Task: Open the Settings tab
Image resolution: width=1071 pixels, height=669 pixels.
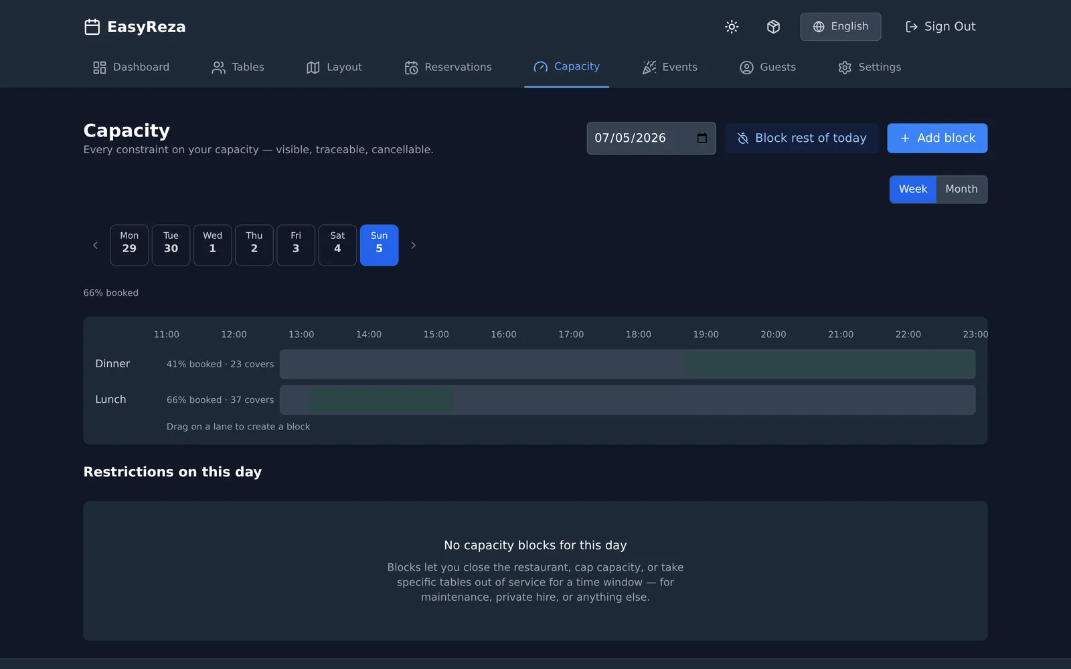Action: tap(870, 68)
